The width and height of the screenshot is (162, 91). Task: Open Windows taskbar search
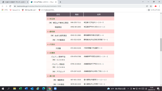click(x=9, y=89)
